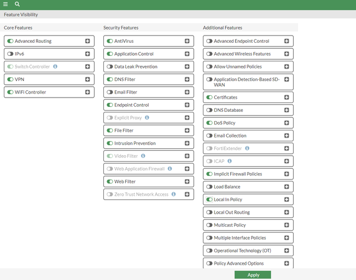Disable the Advanced Routing toggle

click(x=10, y=41)
